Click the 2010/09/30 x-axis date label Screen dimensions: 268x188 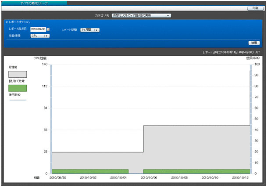tap(59, 178)
